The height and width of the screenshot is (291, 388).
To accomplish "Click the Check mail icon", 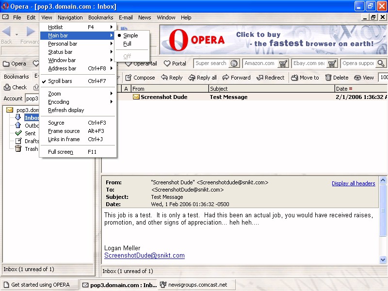I will point(7,87).
